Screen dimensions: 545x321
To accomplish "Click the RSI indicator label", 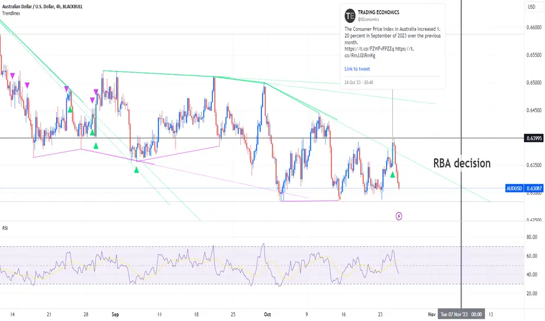I will [5, 228].
